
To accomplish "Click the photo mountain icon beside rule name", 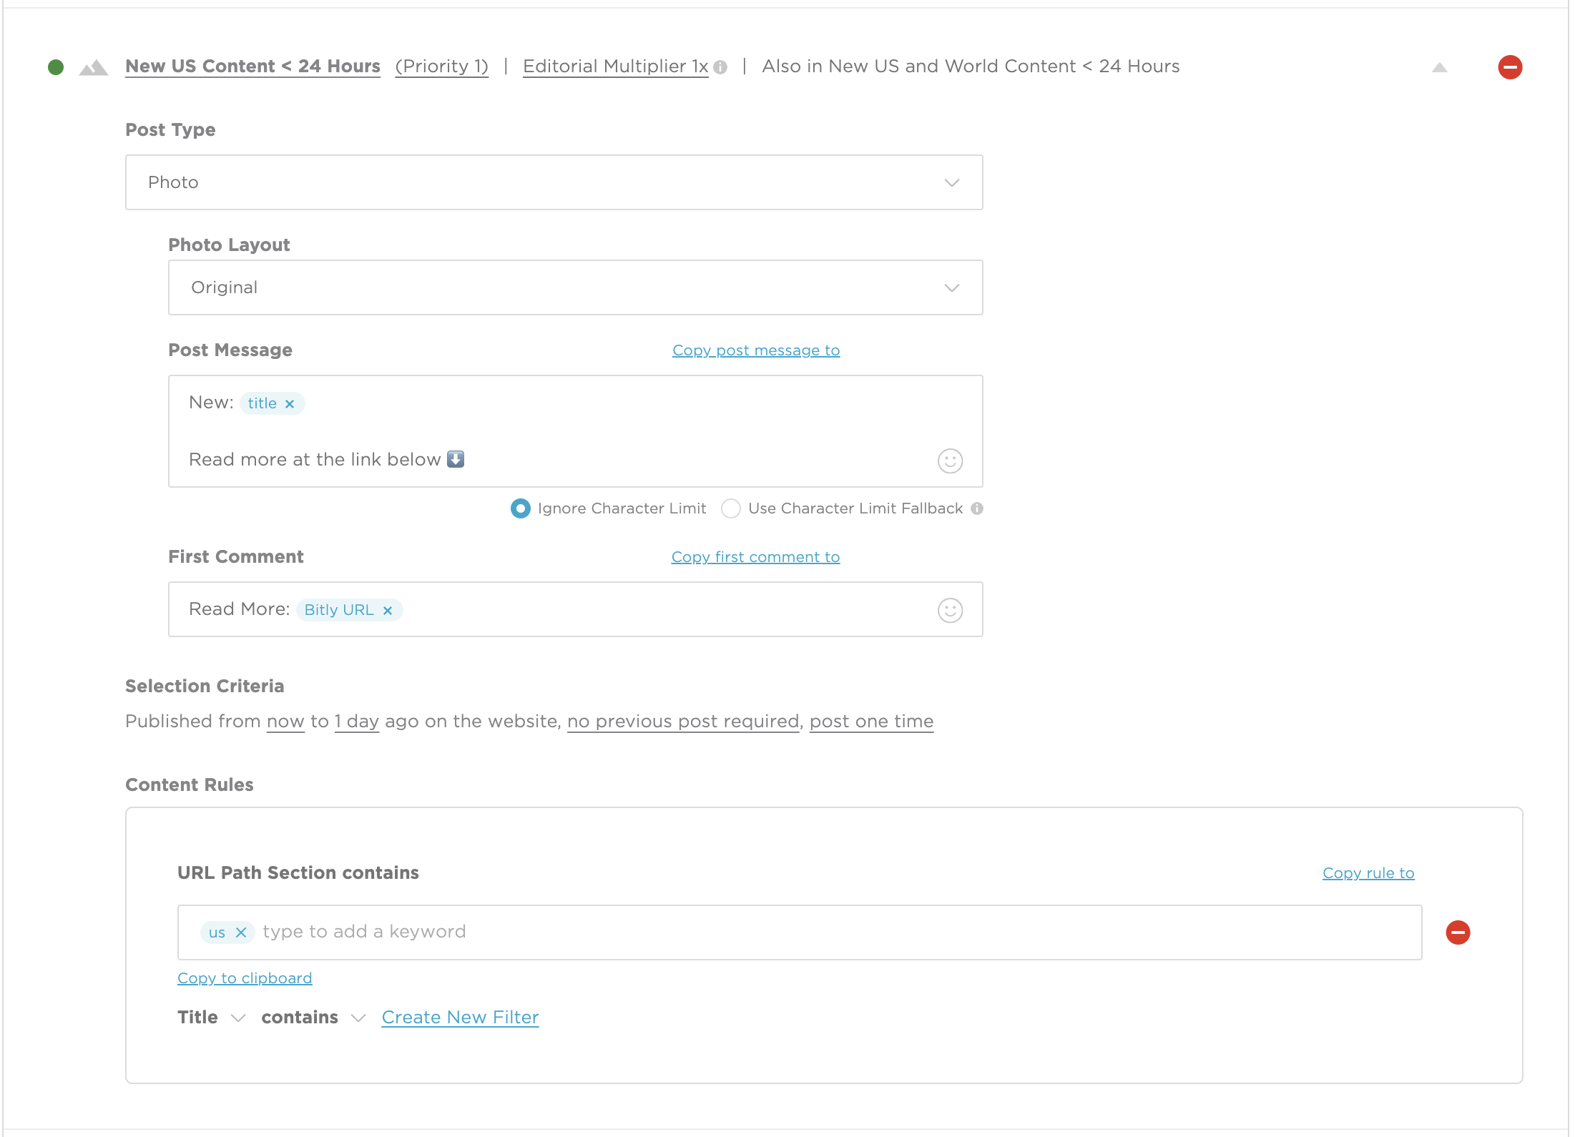I will [x=93, y=68].
